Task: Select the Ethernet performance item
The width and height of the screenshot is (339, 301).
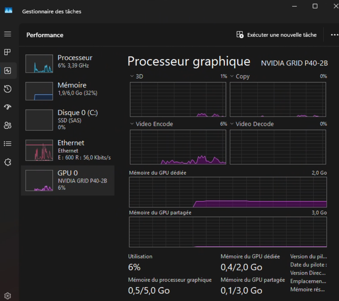Action: [68, 150]
